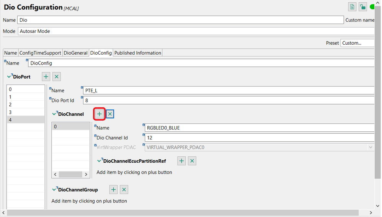The width and height of the screenshot is (382, 217).
Task: Click the bottom horizontal scrollbar thumb
Action: (x=183, y=213)
